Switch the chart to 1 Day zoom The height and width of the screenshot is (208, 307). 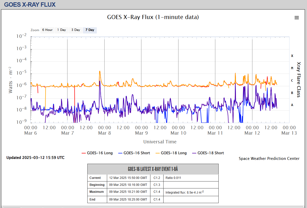pos(62,30)
